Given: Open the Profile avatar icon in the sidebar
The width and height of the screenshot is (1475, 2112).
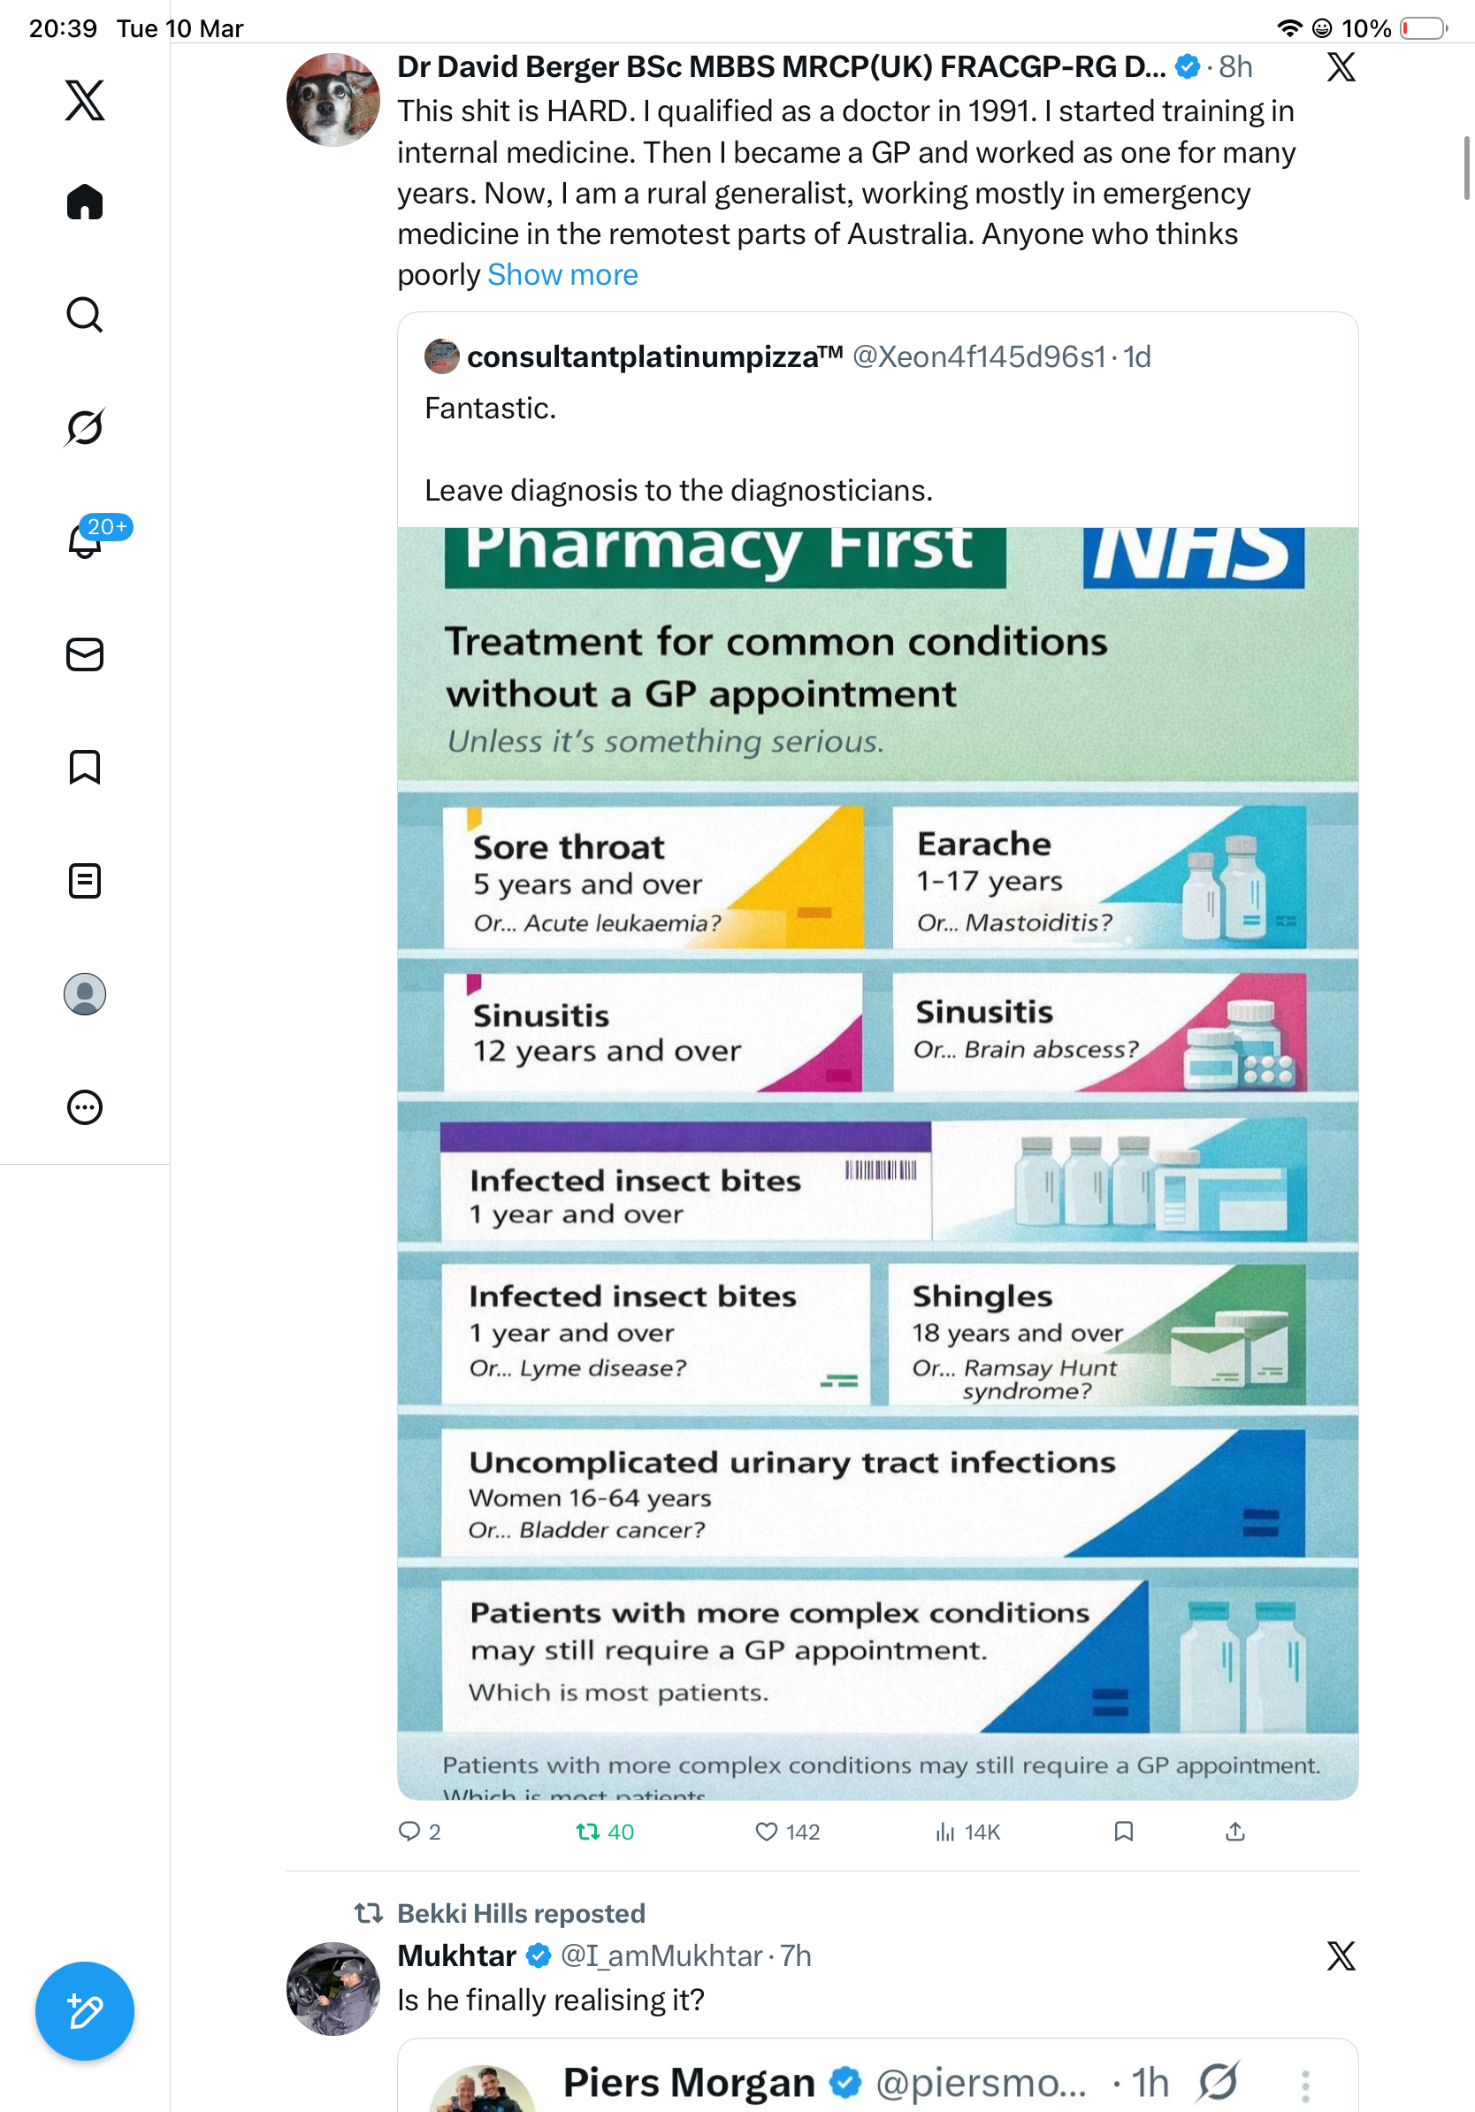Looking at the screenshot, I should (85, 993).
